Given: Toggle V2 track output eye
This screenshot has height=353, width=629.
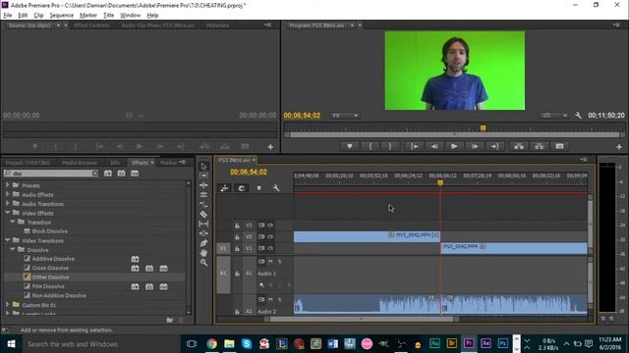Looking at the screenshot, I should point(270,237).
